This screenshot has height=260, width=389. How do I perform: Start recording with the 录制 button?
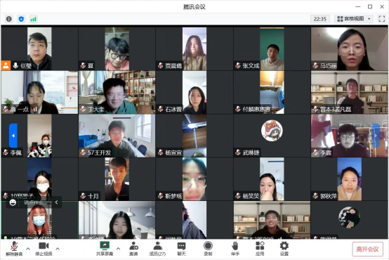208,249
